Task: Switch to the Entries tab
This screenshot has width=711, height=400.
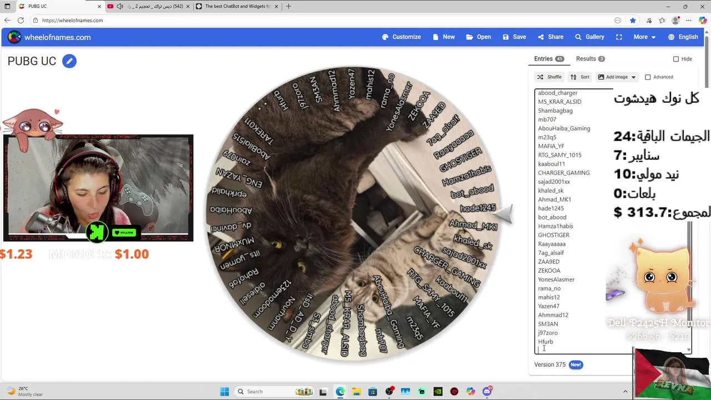Action: pos(549,59)
